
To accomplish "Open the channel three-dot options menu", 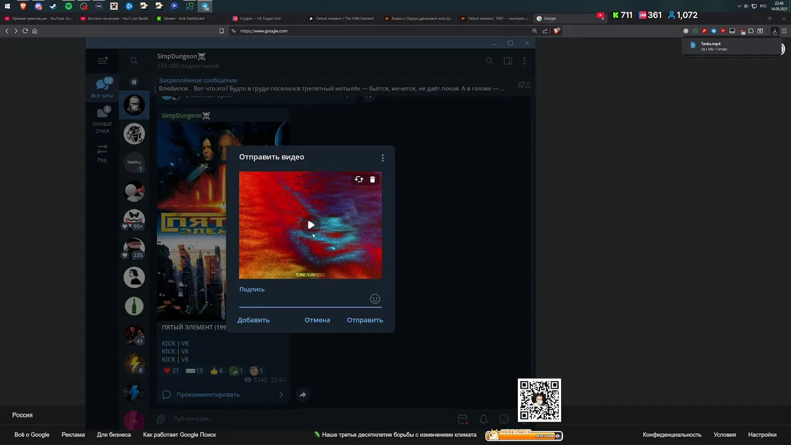I will (524, 61).
